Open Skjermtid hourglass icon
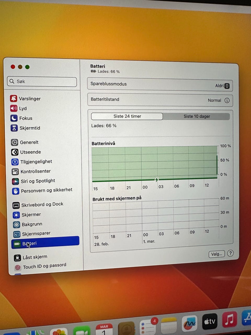Viewport: 251px width, 335px height. point(14,128)
